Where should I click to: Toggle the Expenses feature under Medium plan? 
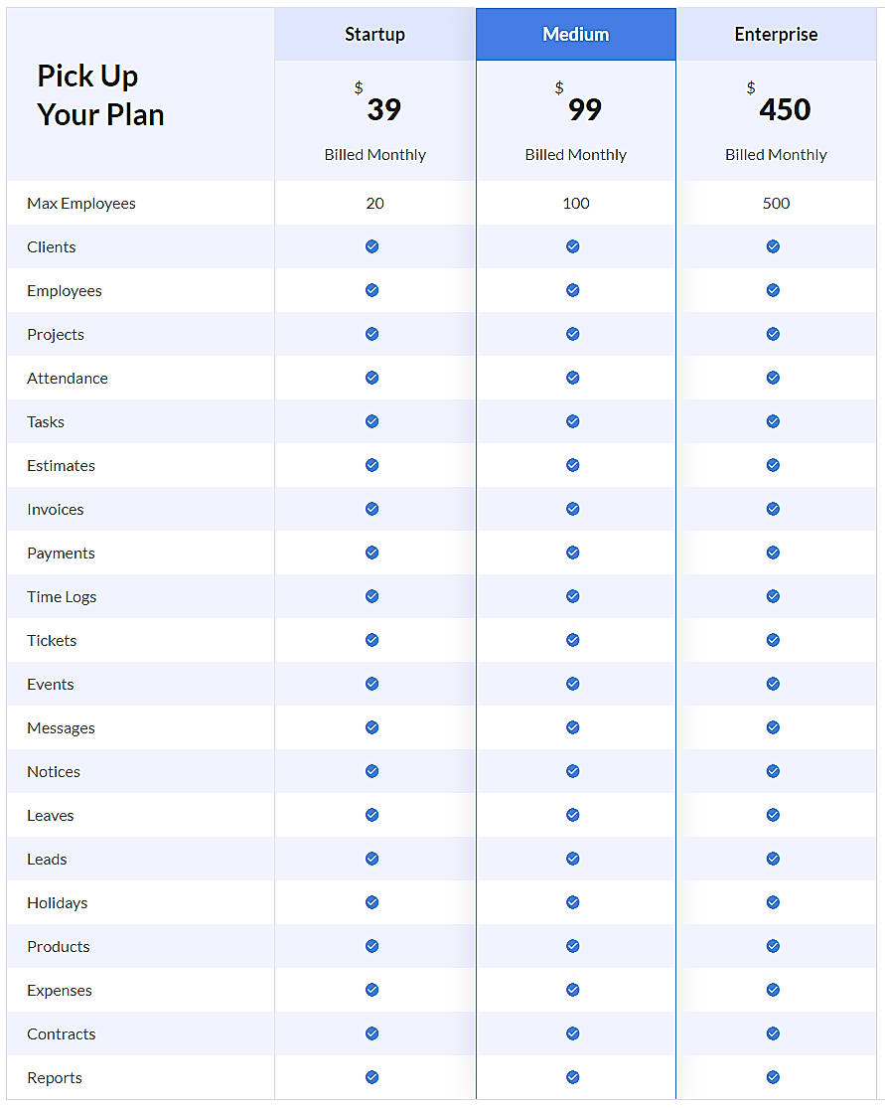click(x=573, y=990)
